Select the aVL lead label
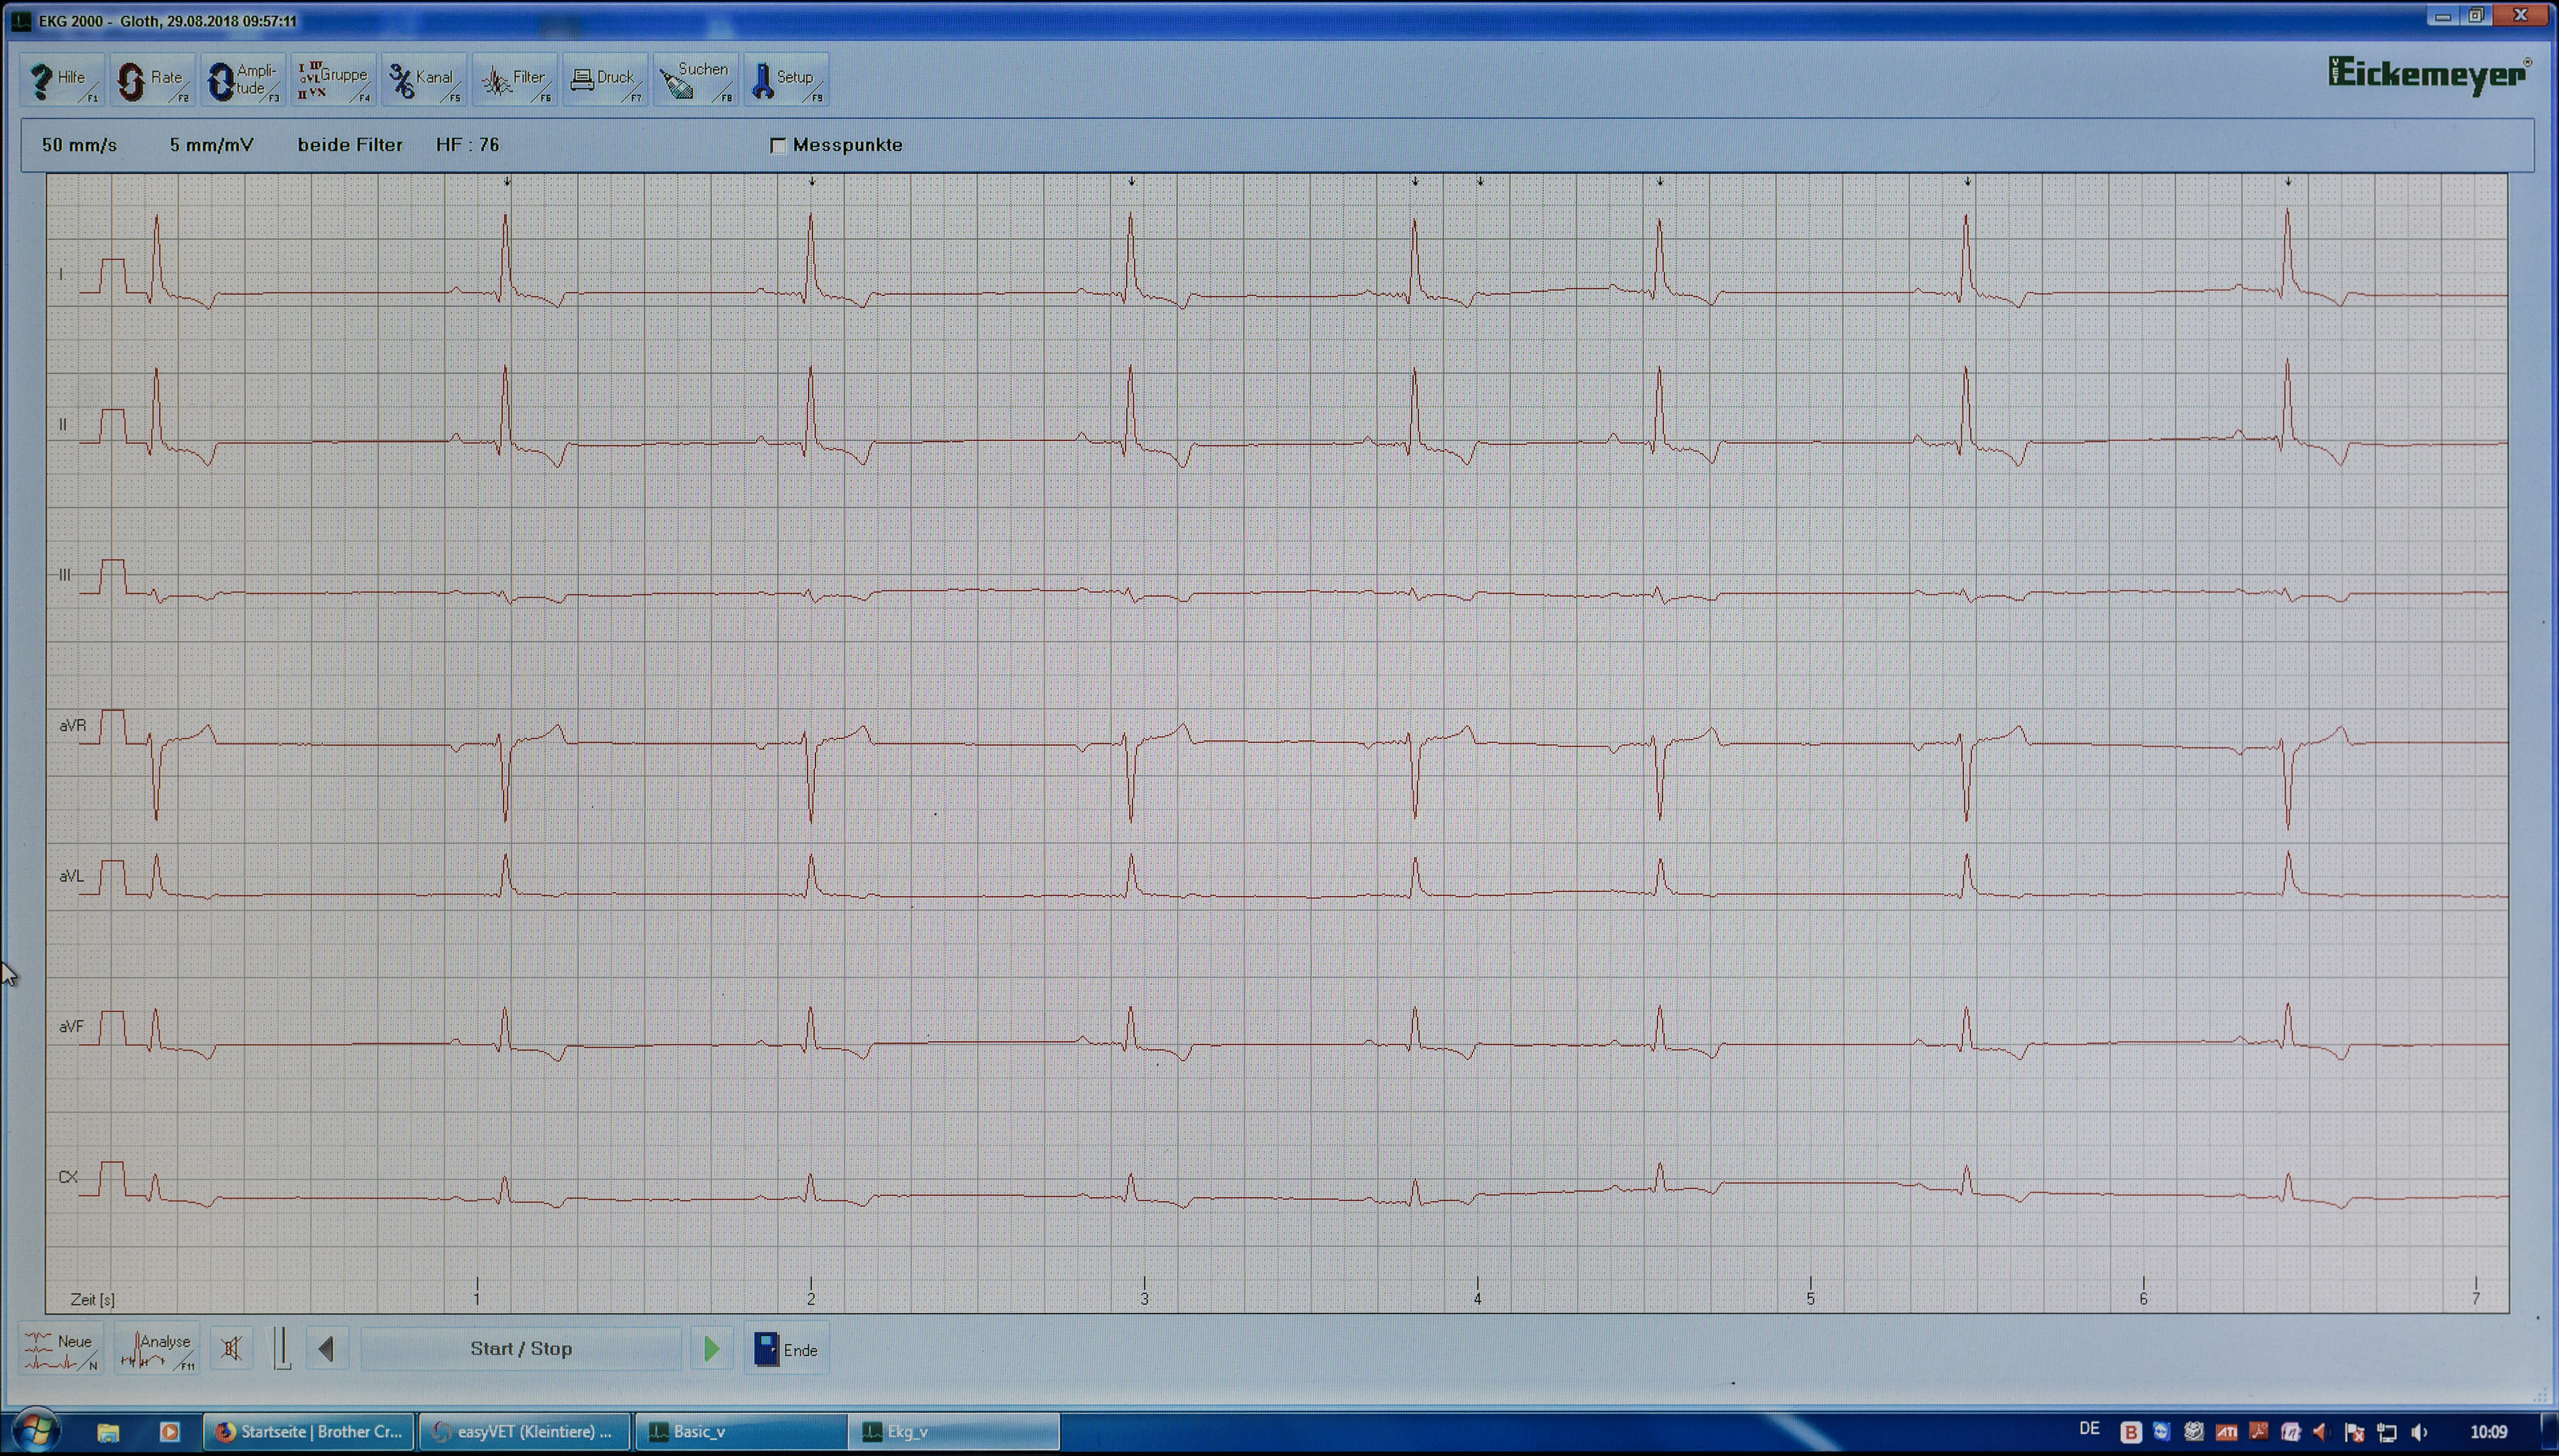The width and height of the screenshot is (2559, 1456). pyautogui.click(x=71, y=876)
